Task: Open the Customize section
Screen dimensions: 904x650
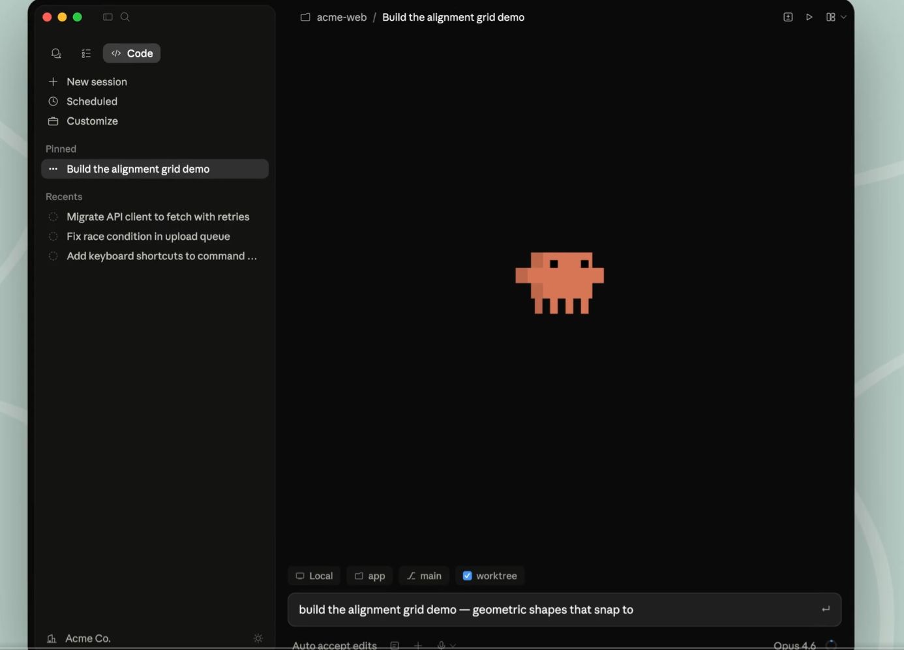Action: (x=92, y=121)
